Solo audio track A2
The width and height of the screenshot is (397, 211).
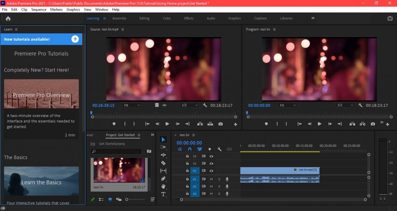tap(219, 187)
